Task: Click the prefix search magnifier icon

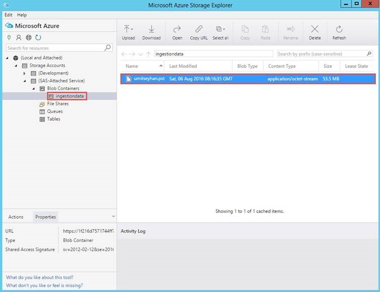Action: [369, 53]
